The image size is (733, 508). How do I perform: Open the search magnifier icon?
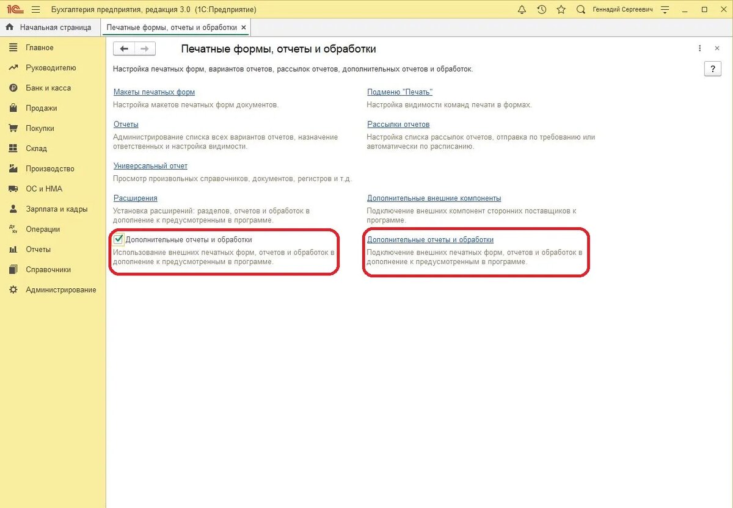tap(581, 10)
